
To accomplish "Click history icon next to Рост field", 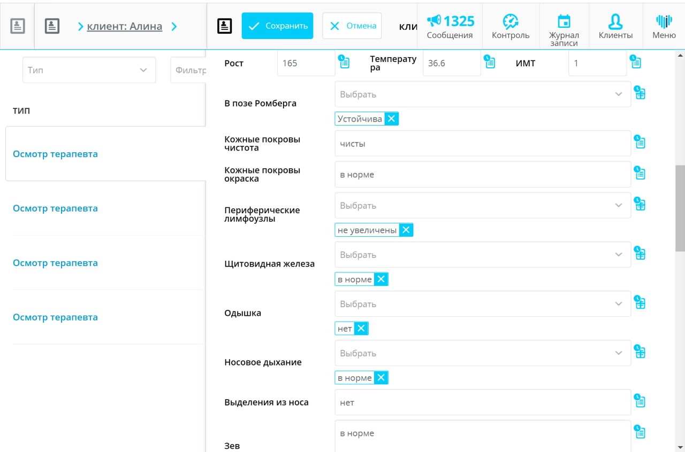I will 344,62.
